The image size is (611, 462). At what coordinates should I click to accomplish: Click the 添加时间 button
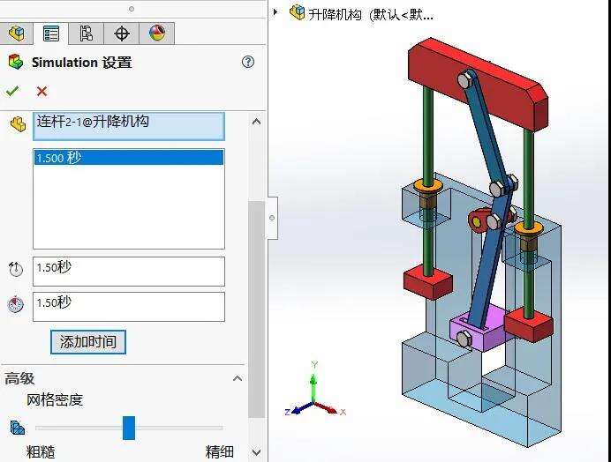pyautogui.click(x=88, y=342)
